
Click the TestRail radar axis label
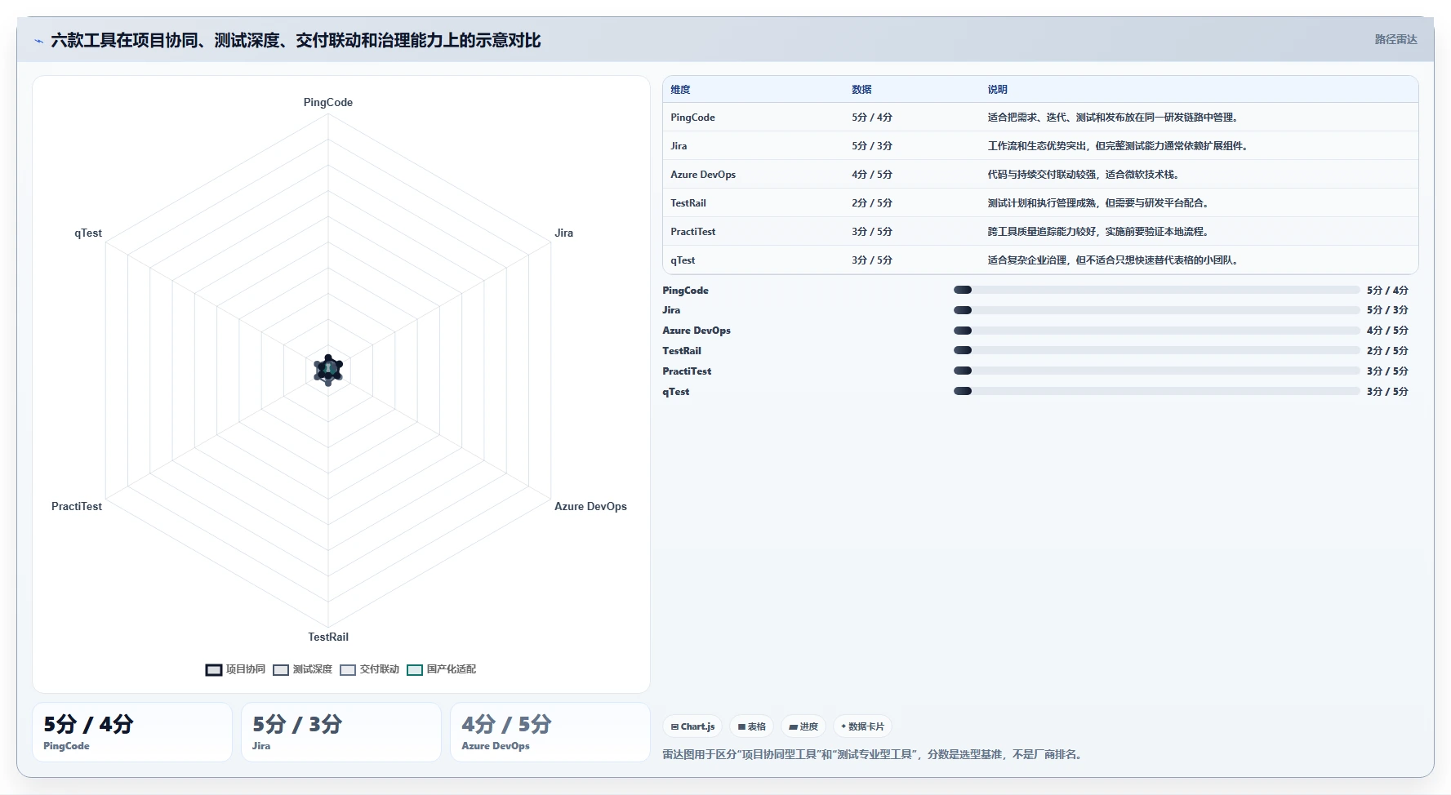(x=328, y=637)
